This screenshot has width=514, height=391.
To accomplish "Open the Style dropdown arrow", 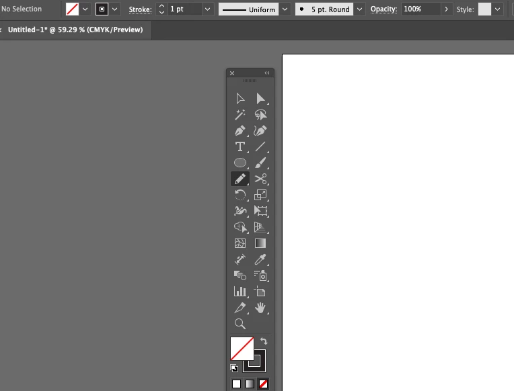I will pos(497,9).
